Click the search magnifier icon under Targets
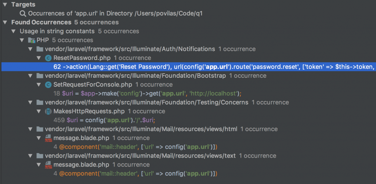376x184 pixels. 23,14
